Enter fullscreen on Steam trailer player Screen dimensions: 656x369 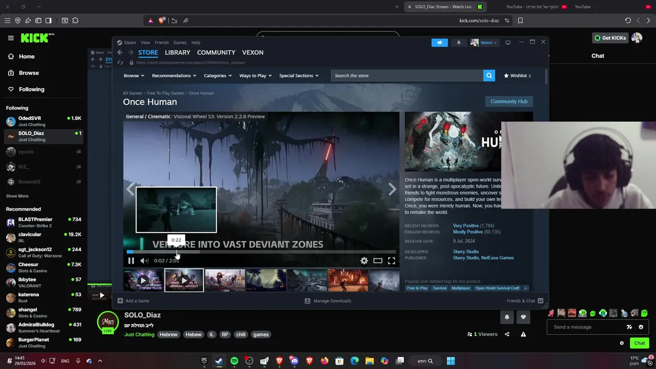(x=392, y=260)
